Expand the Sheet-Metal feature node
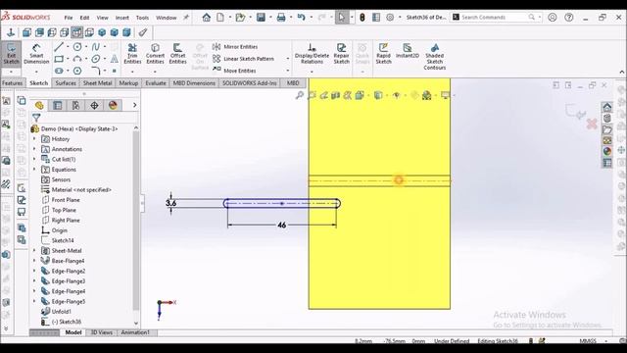 click(34, 251)
